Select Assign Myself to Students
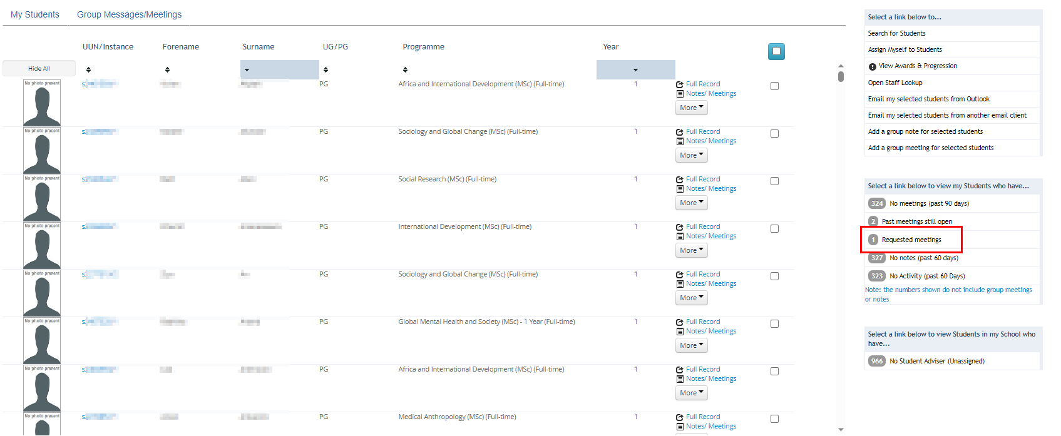This screenshot has width=1061, height=436. pyautogui.click(x=905, y=50)
